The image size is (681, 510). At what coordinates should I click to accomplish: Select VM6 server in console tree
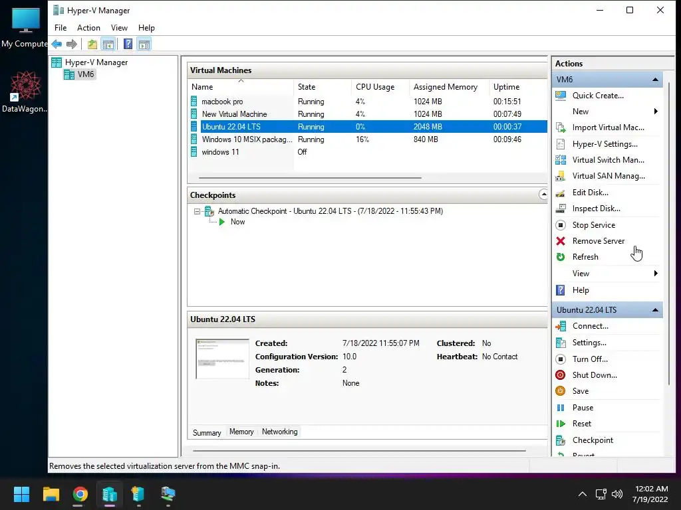click(x=86, y=74)
